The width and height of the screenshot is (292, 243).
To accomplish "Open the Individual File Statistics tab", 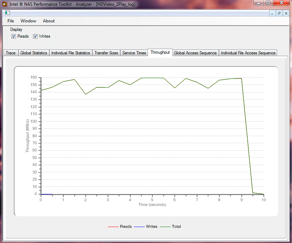I will (x=71, y=53).
